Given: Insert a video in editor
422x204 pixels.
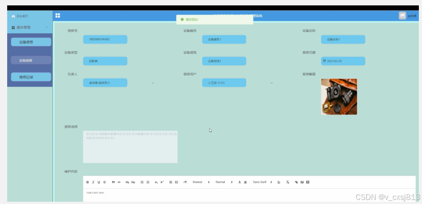Looking at the screenshot, I should [308, 182].
